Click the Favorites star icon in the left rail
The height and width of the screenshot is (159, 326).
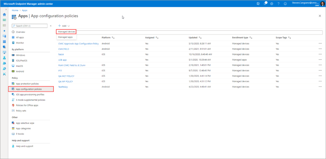point(4,31)
